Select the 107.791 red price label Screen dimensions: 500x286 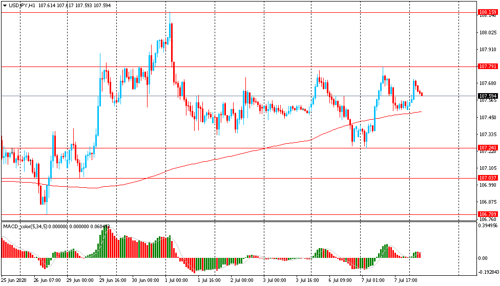coord(488,66)
